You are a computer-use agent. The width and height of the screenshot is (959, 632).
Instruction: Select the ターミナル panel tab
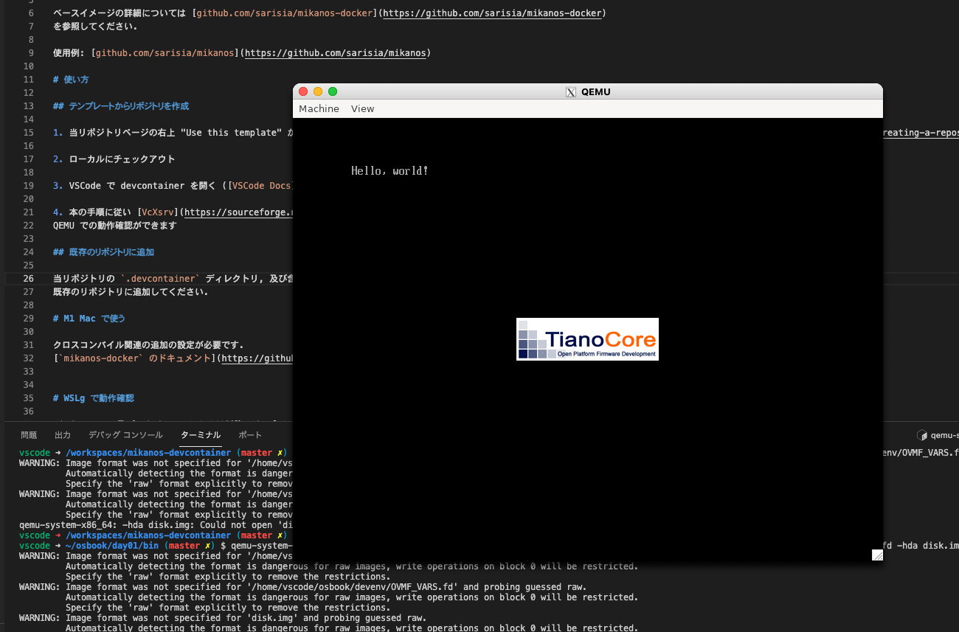point(201,435)
